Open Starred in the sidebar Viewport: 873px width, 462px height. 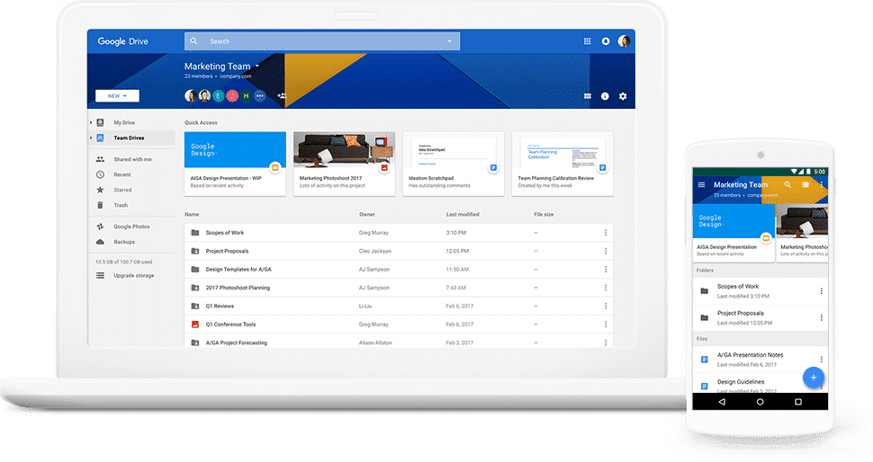pyautogui.click(x=122, y=190)
